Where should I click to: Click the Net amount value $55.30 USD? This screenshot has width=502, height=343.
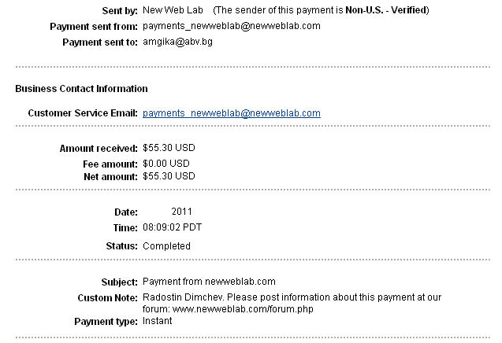(x=169, y=176)
